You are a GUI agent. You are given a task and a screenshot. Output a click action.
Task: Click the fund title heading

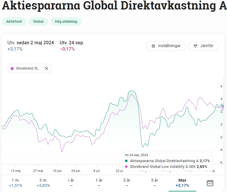114,5
